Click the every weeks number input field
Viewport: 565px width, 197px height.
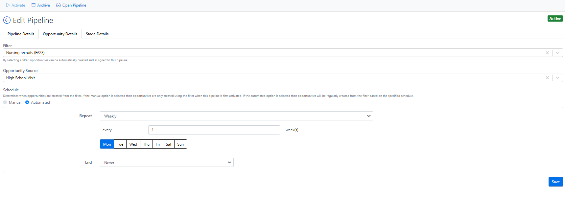(x=214, y=130)
